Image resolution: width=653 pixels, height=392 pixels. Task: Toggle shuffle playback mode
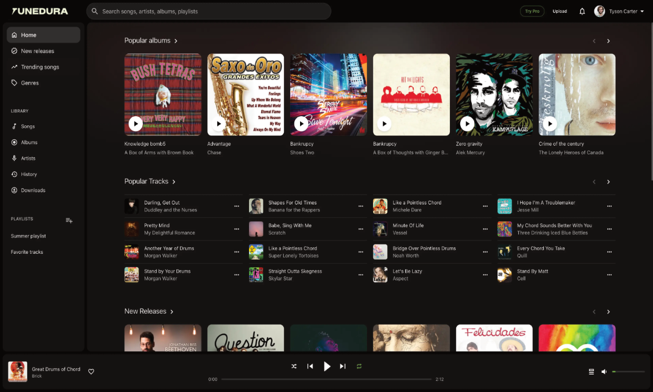coord(294,366)
